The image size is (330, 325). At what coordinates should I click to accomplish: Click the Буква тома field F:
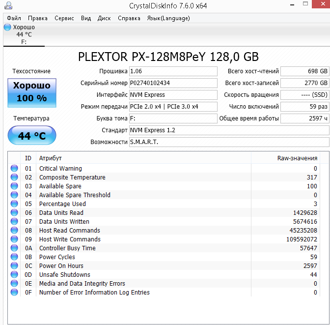point(173,118)
